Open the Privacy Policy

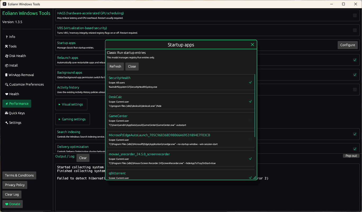(15, 185)
